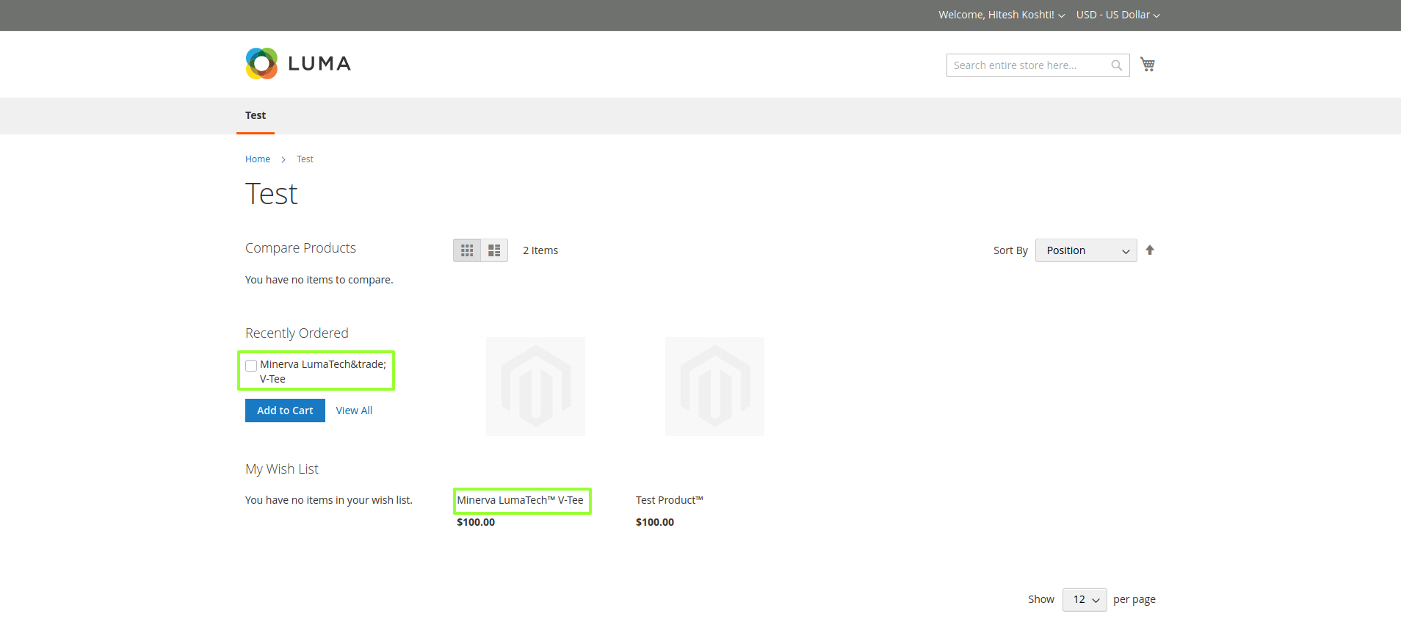The width and height of the screenshot is (1401, 622).
Task: Go to the Home breadcrumb link
Action: 258,159
